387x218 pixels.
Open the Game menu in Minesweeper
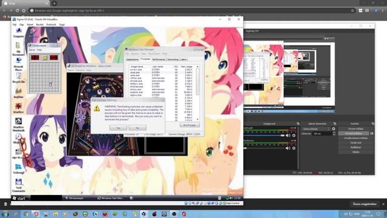click(32, 50)
